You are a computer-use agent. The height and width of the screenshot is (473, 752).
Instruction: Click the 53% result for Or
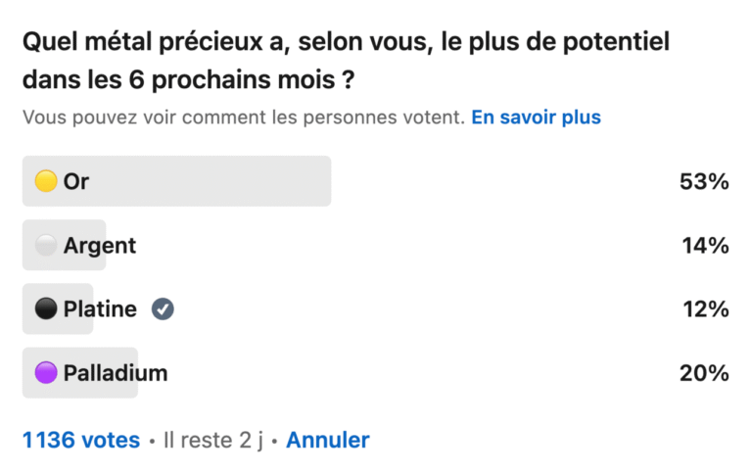pos(705,181)
